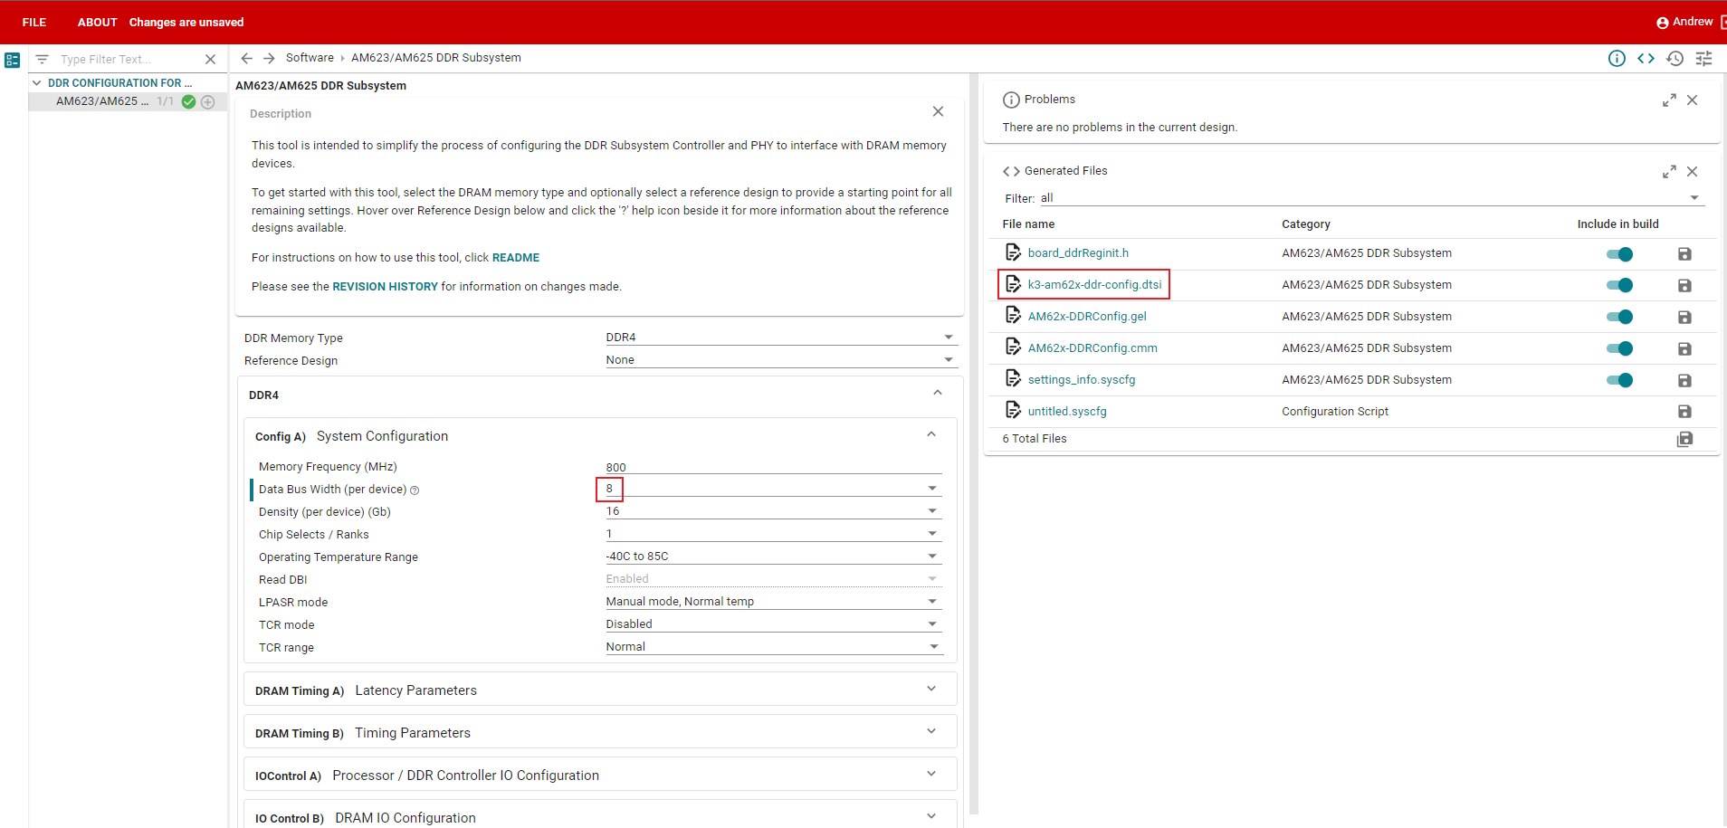Click help icon beside Data Bus Width
Screen dimensions: 1727x828
pos(415,490)
